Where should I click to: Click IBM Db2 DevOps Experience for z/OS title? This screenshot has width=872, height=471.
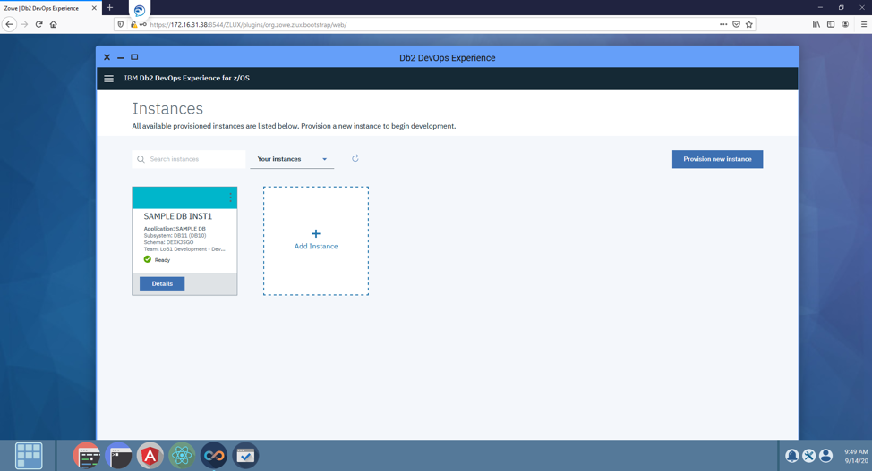tap(187, 79)
